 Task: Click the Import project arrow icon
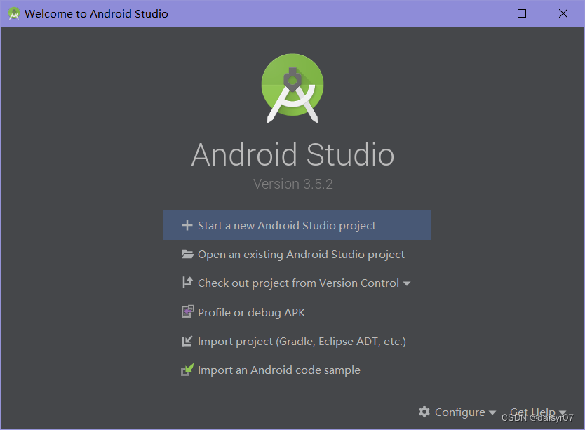coord(187,341)
